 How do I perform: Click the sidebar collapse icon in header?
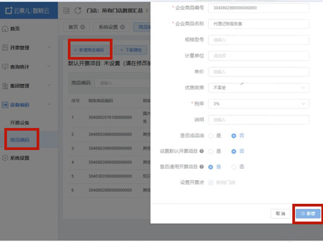tap(66, 10)
